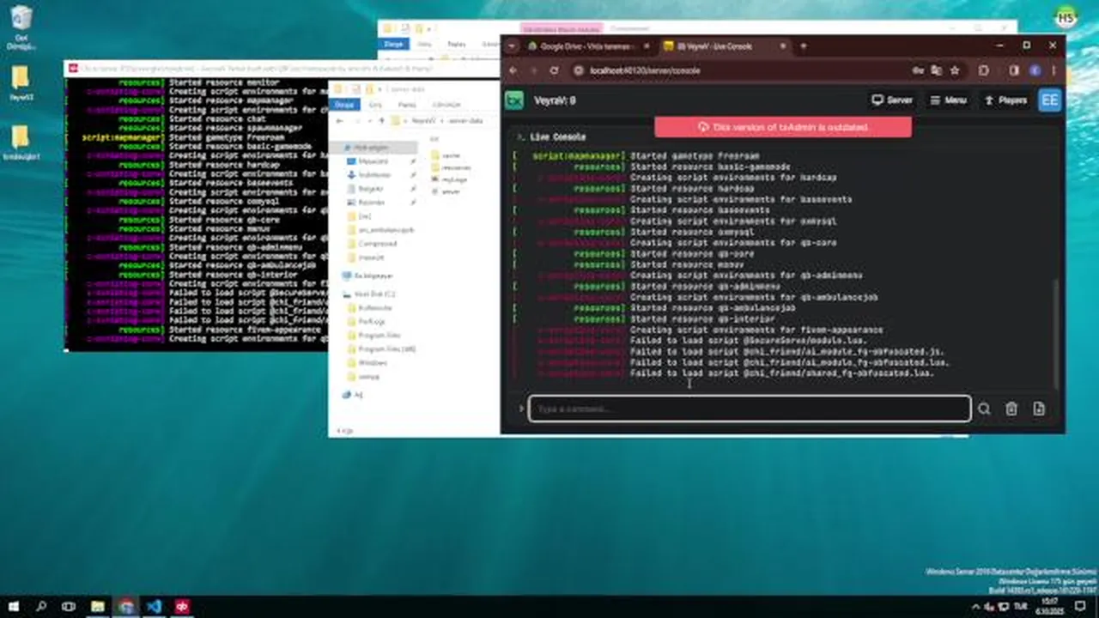Clear the console with trash icon
The height and width of the screenshot is (618, 1099).
click(1011, 409)
